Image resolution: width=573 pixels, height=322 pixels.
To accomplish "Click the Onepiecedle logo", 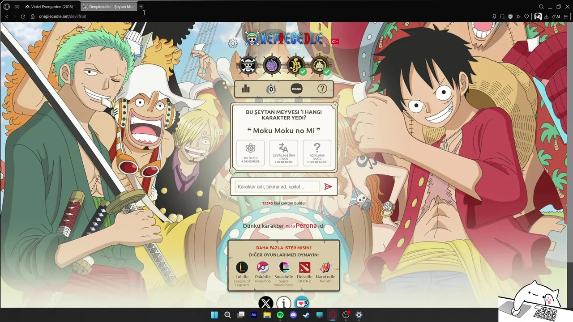I will tap(284, 39).
